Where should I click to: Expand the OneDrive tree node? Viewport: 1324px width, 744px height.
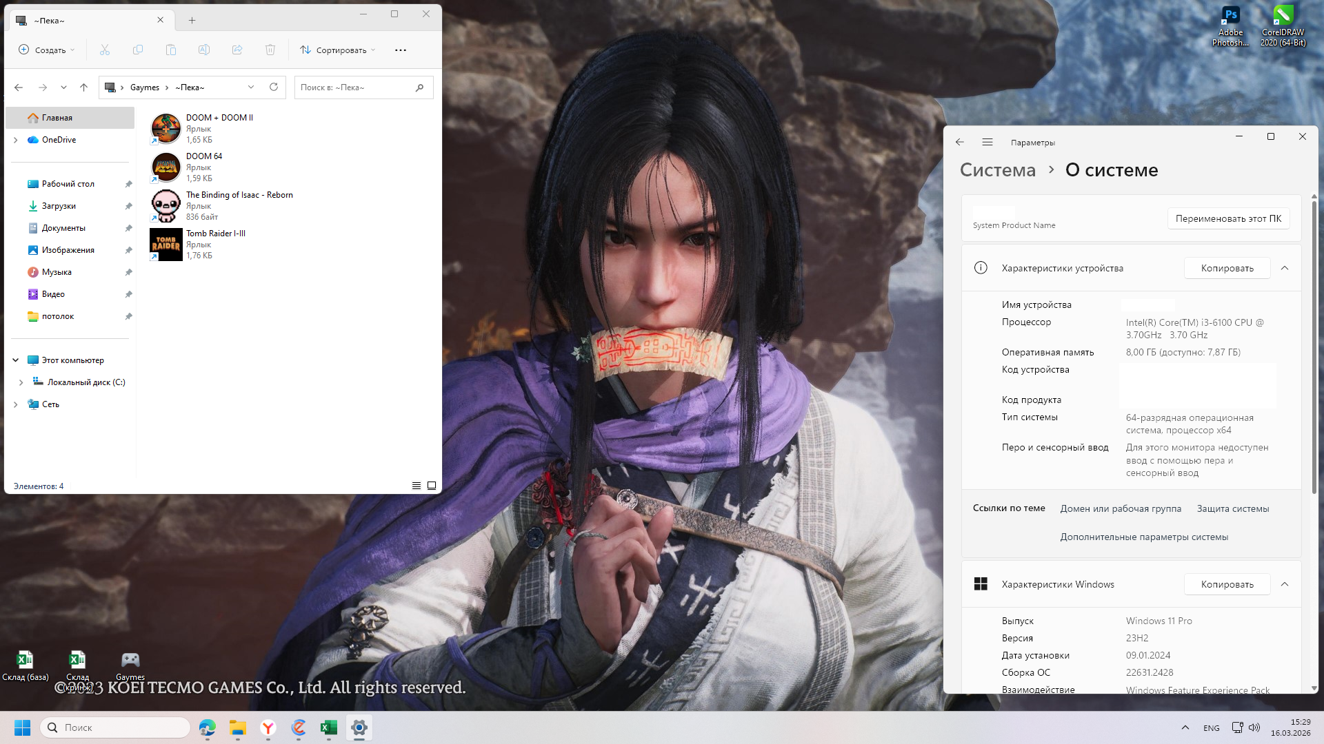coord(16,140)
